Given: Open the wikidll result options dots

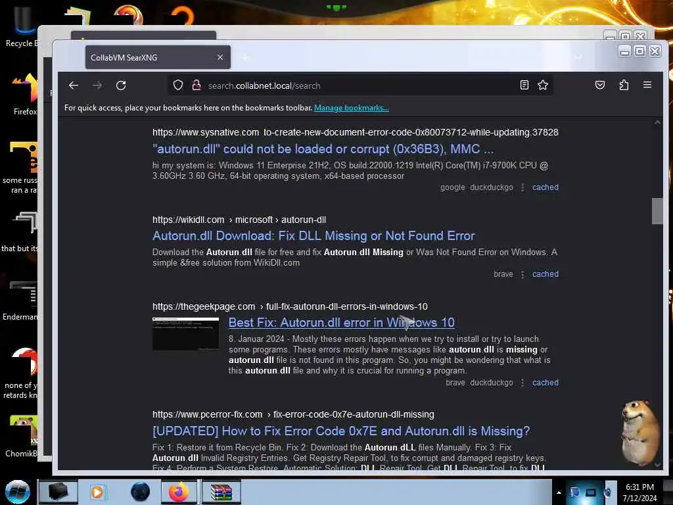Looking at the screenshot, I should pos(522,274).
